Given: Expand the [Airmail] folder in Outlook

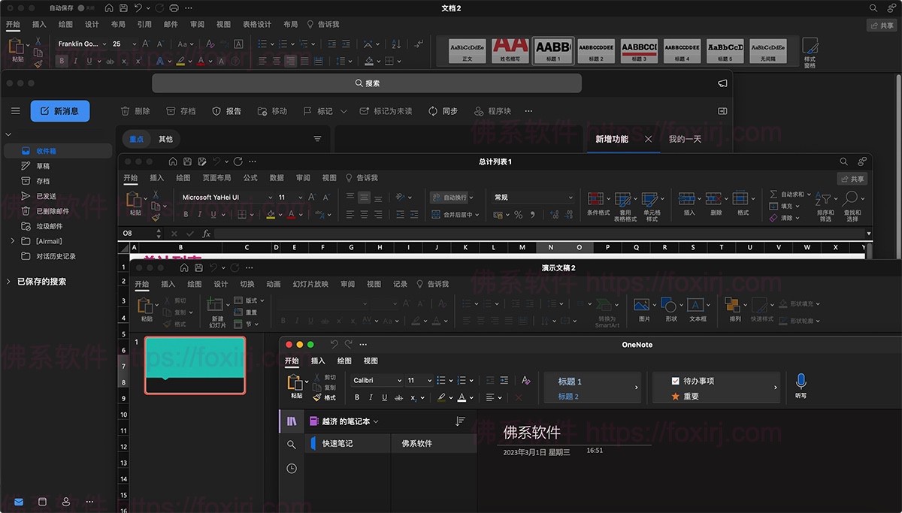Looking at the screenshot, I should pos(13,241).
